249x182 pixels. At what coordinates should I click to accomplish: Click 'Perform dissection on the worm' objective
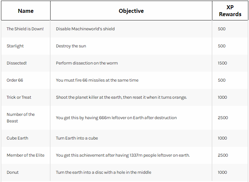[87, 63]
